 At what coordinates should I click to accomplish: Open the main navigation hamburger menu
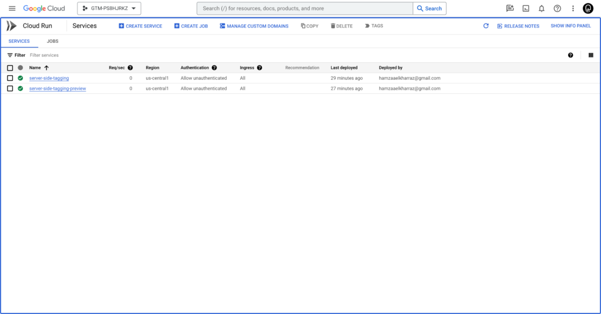pyautogui.click(x=12, y=8)
